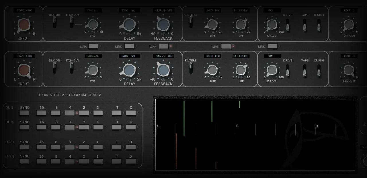Screen dimensions: 367x178
Task: Enable the FILTERS switch on the second channel
Action: 191,67
